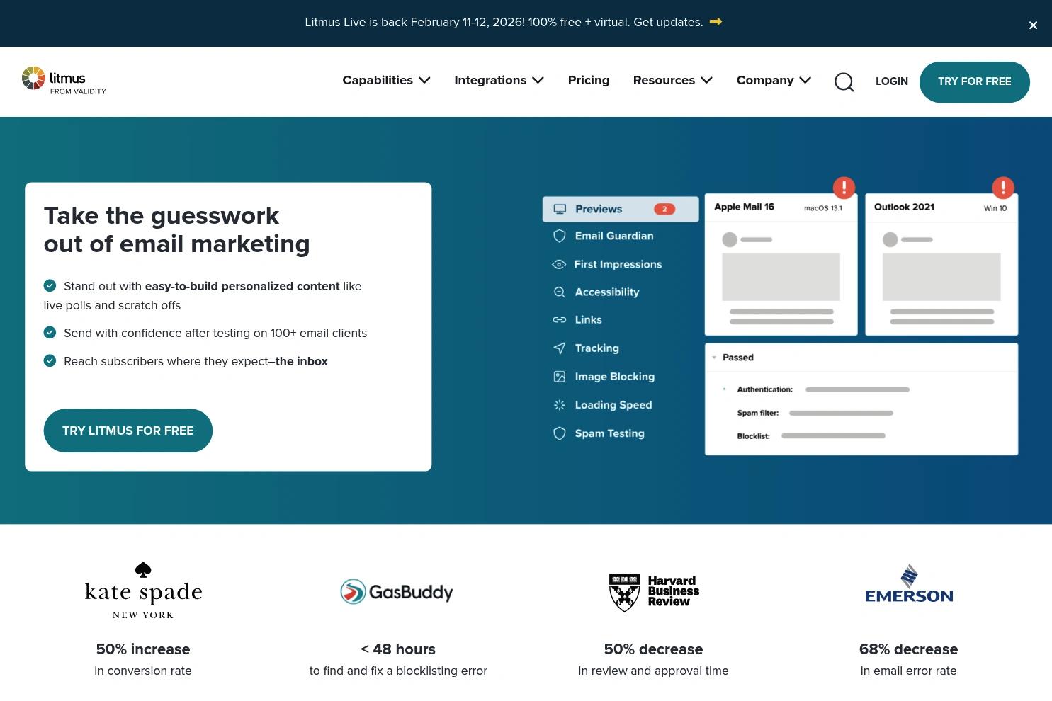The image size is (1052, 701).
Task: Click the TRY FOR FREE header button
Action: pyautogui.click(x=975, y=81)
